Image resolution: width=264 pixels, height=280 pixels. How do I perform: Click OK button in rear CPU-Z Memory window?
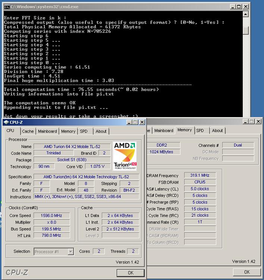pos(247,272)
